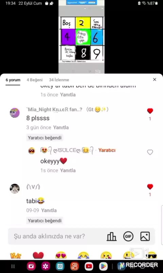The width and height of the screenshot is (163, 273).
Task: Insert the heart-eyes emoji
Action: coord(61,255)
